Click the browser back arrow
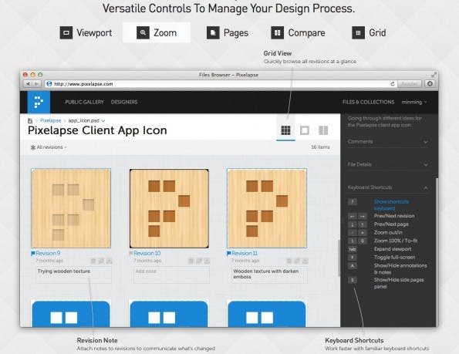Screen dimensions: 459x354 pos(28,84)
